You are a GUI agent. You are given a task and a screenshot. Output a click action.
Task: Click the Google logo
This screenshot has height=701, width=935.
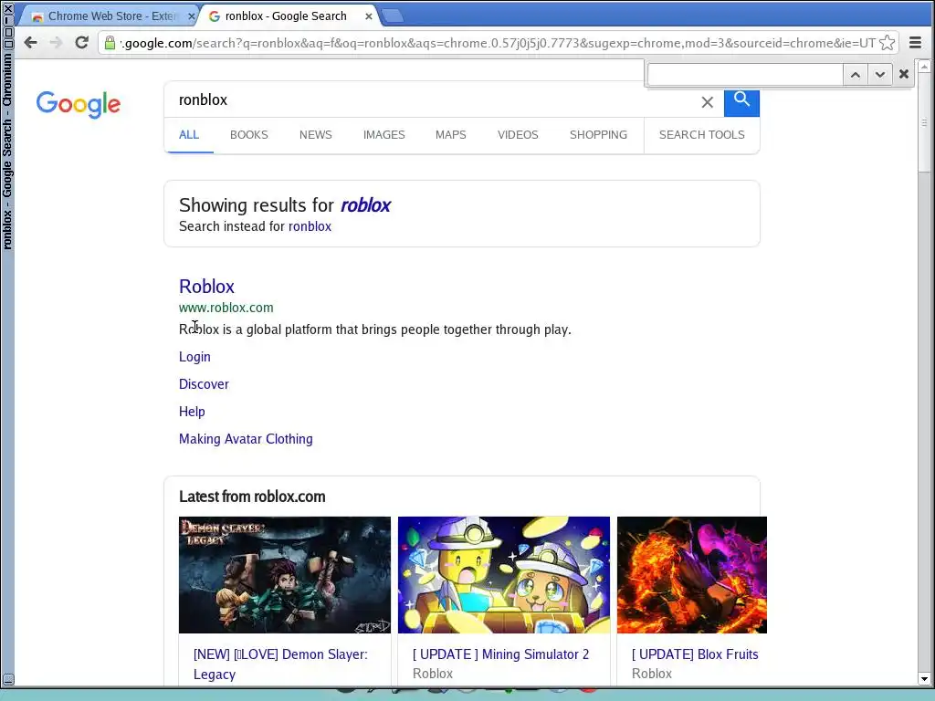[79, 104]
